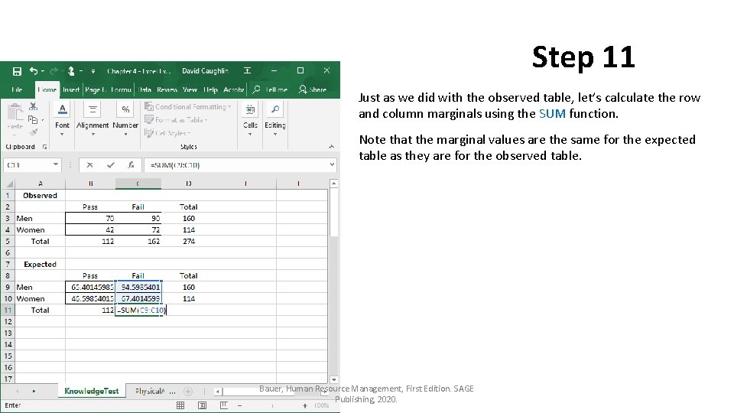Switch to the Page Layout ribbon tab
The width and height of the screenshot is (734, 413).
(x=96, y=89)
